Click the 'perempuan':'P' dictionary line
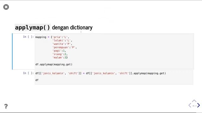 point(64,47)
